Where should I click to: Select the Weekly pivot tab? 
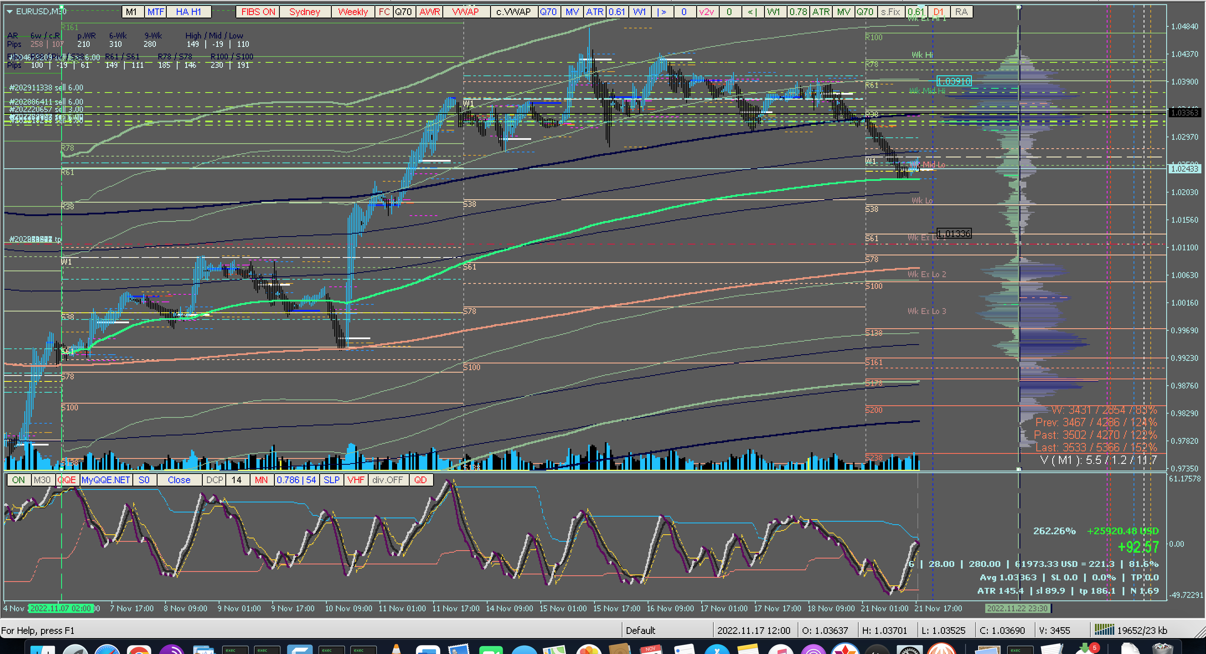(353, 12)
